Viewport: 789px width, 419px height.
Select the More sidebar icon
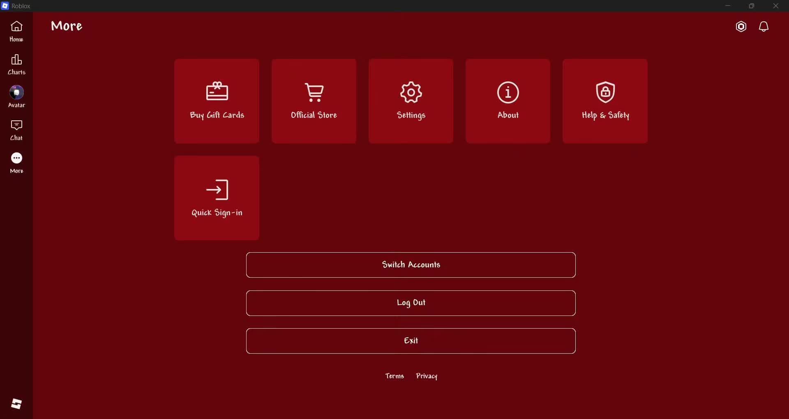(16, 163)
